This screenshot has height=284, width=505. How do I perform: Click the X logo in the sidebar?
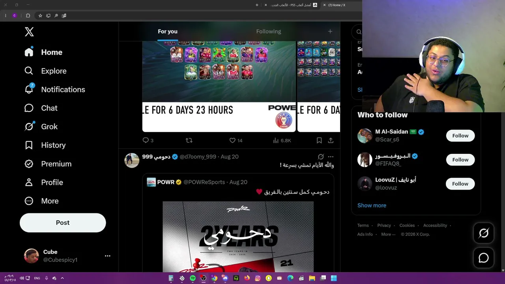point(29,32)
